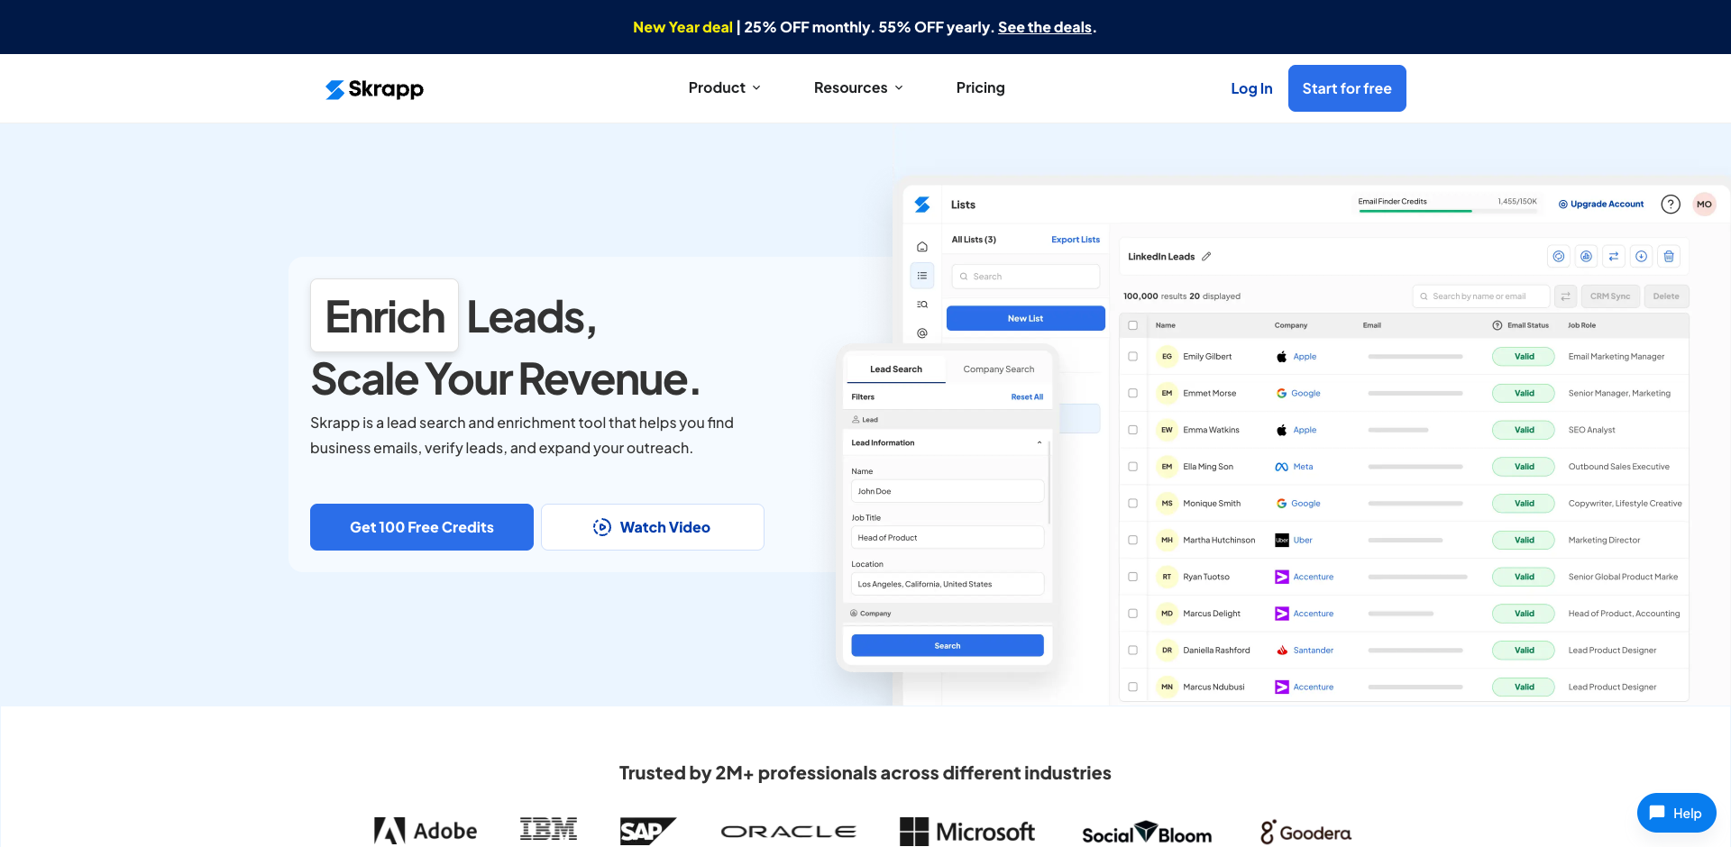Image resolution: width=1731 pixels, height=847 pixels.
Task: Click the lists Search input field
Action: point(1026,277)
